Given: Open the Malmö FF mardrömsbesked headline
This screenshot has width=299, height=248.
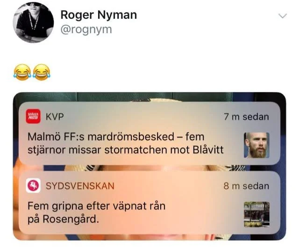Looking at the screenshot, I should click(126, 143).
